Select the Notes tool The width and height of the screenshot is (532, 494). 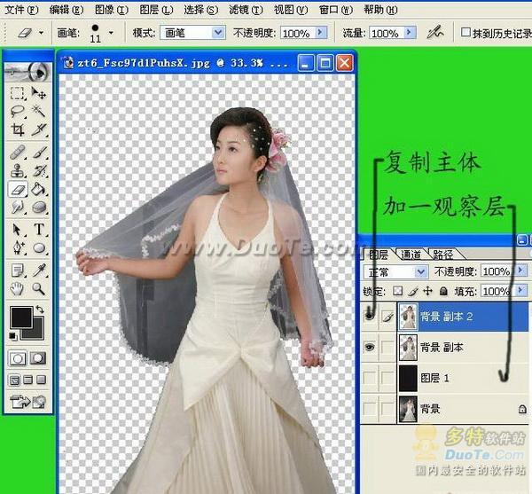[x=17, y=271]
